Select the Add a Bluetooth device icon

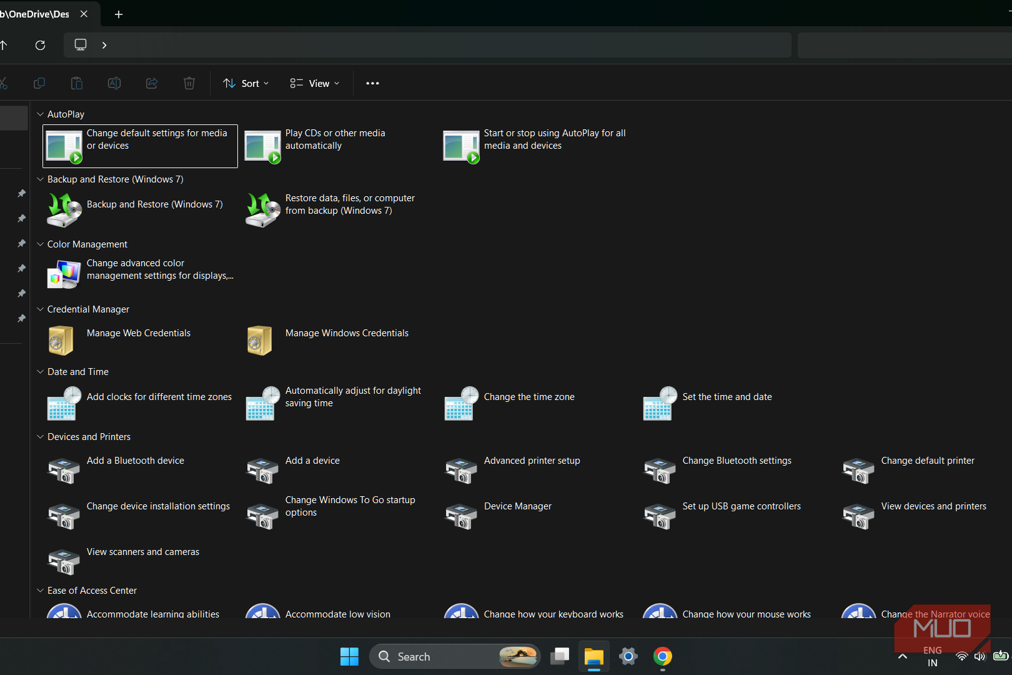click(64, 471)
